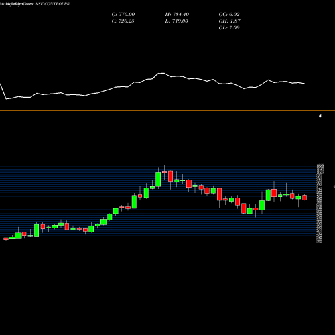Click the NSE CONTROLPR ticker title
Image resolution: width=335 pixels, height=335 pixels.
coord(52,4)
